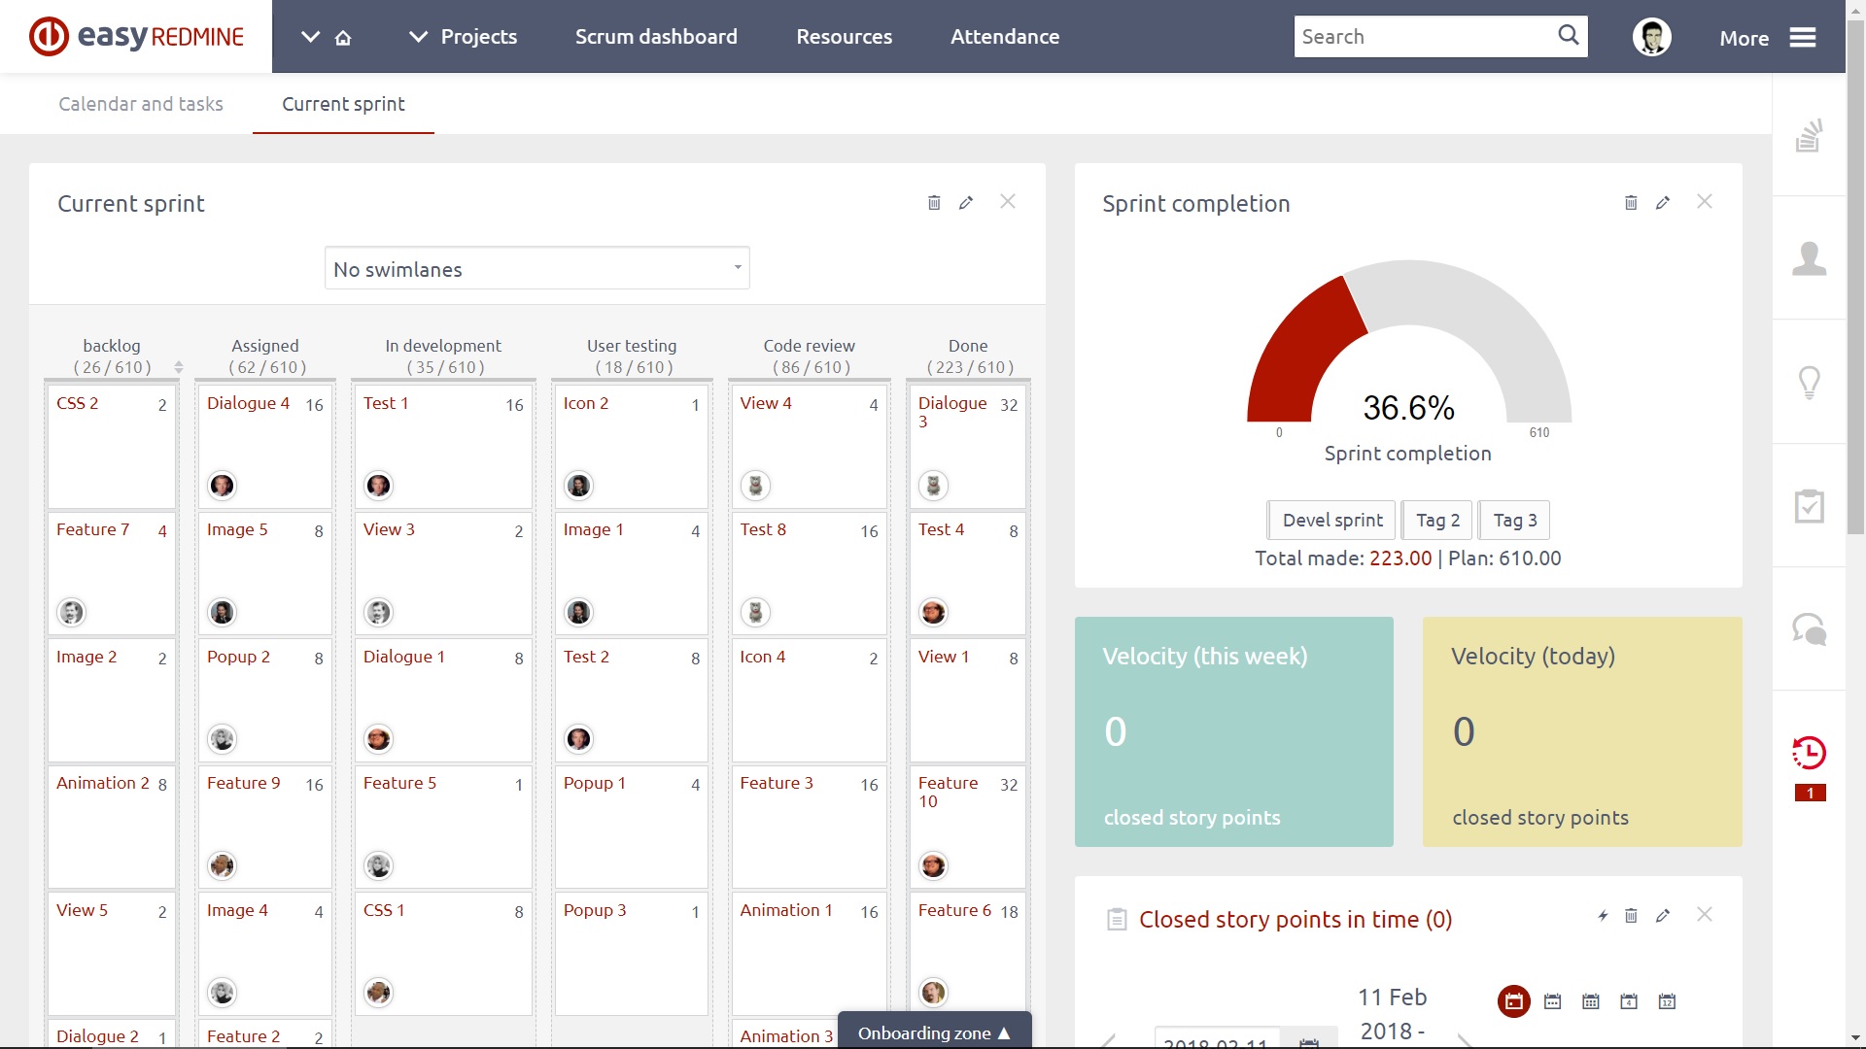Open the Animation 1 card
This screenshot has height=1049, width=1866.
[809, 954]
